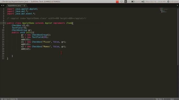This screenshot has height=100, width=179.
Task: Click the closing brace on line 21
Action: [12, 56]
